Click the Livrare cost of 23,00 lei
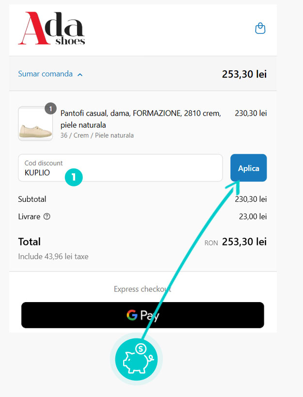 [x=253, y=216]
